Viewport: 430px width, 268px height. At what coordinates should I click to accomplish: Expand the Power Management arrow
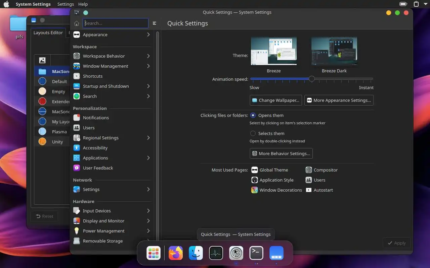pyautogui.click(x=148, y=231)
